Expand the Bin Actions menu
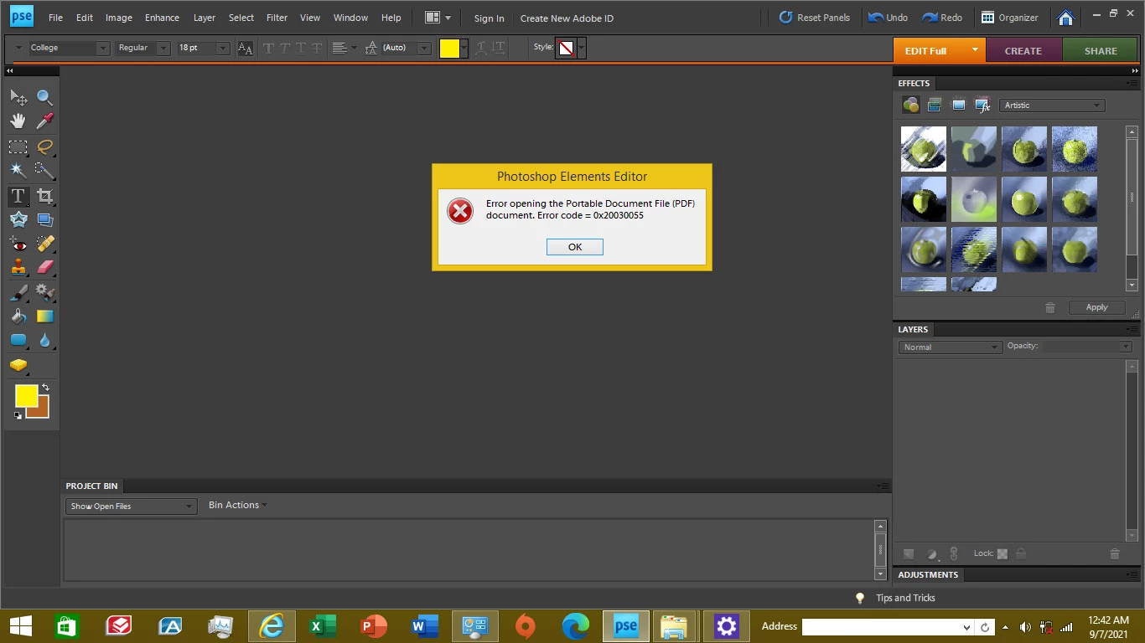 pyautogui.click(x=238, y=505)
